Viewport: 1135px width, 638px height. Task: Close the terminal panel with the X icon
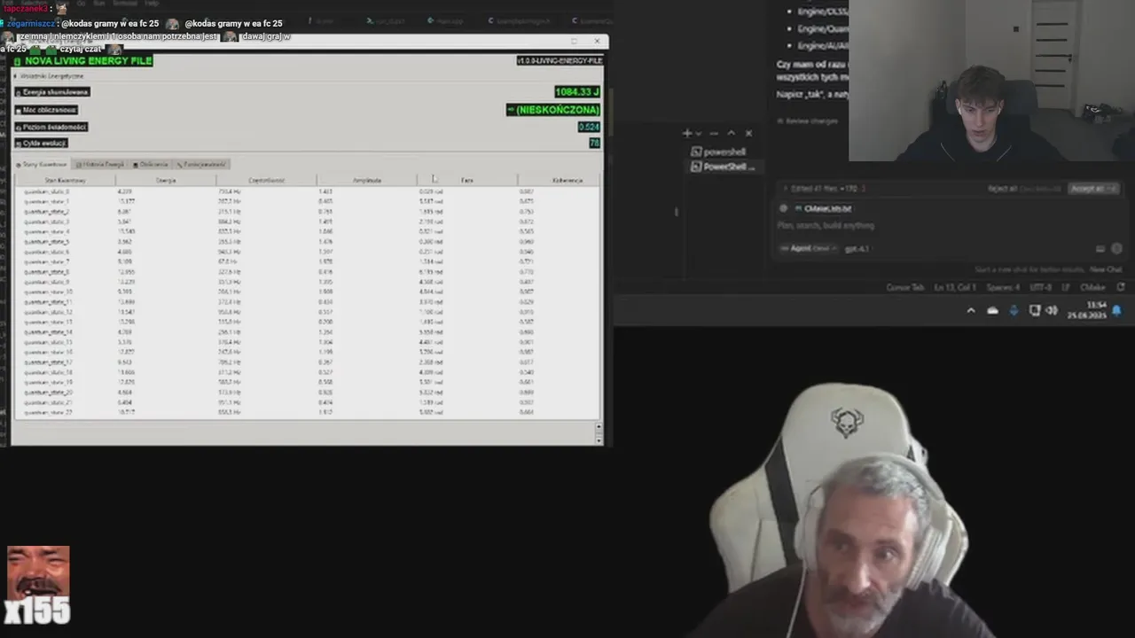(748, 134)
